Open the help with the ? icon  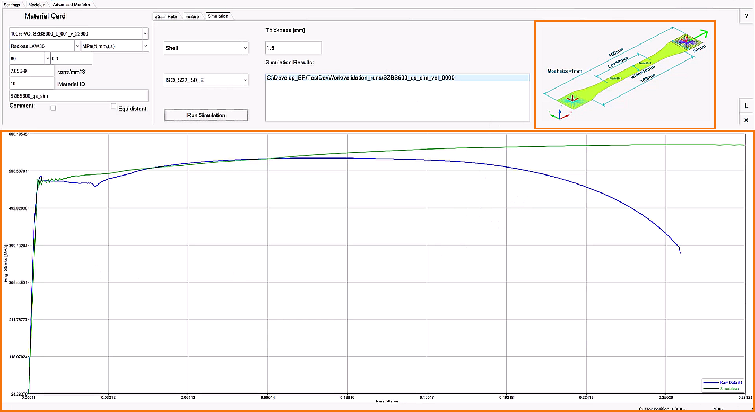[745, 16]
